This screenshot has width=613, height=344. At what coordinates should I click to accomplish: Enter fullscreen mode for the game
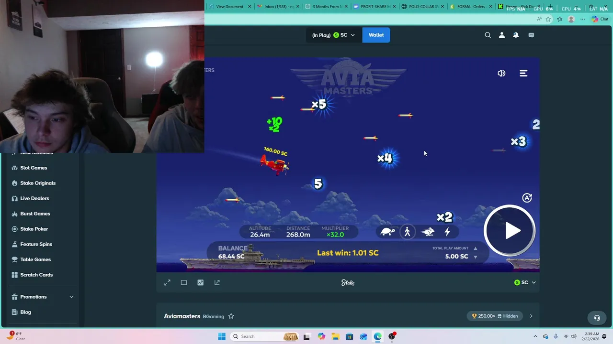(x=167, y=283)
